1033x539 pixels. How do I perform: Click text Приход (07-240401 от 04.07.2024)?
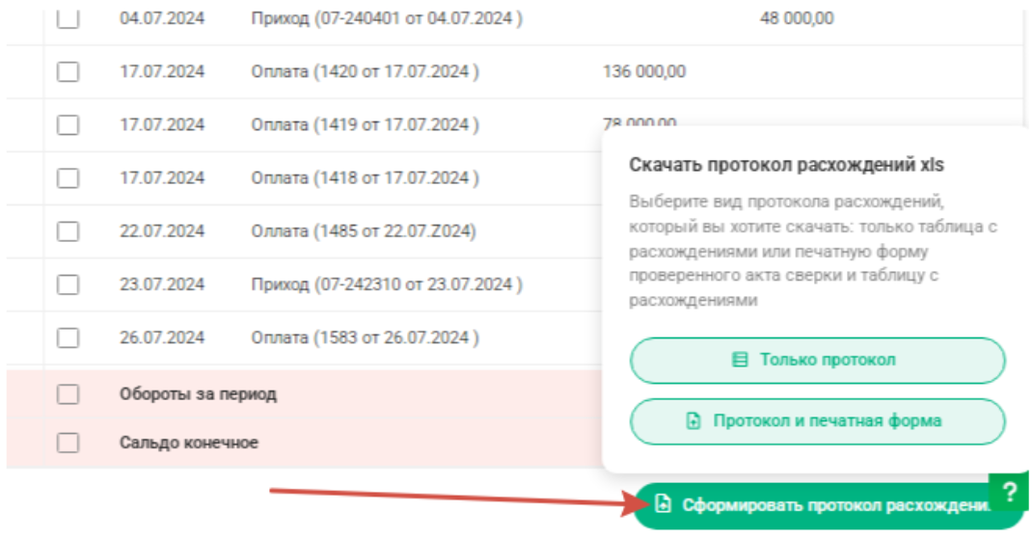pos(387,17)
